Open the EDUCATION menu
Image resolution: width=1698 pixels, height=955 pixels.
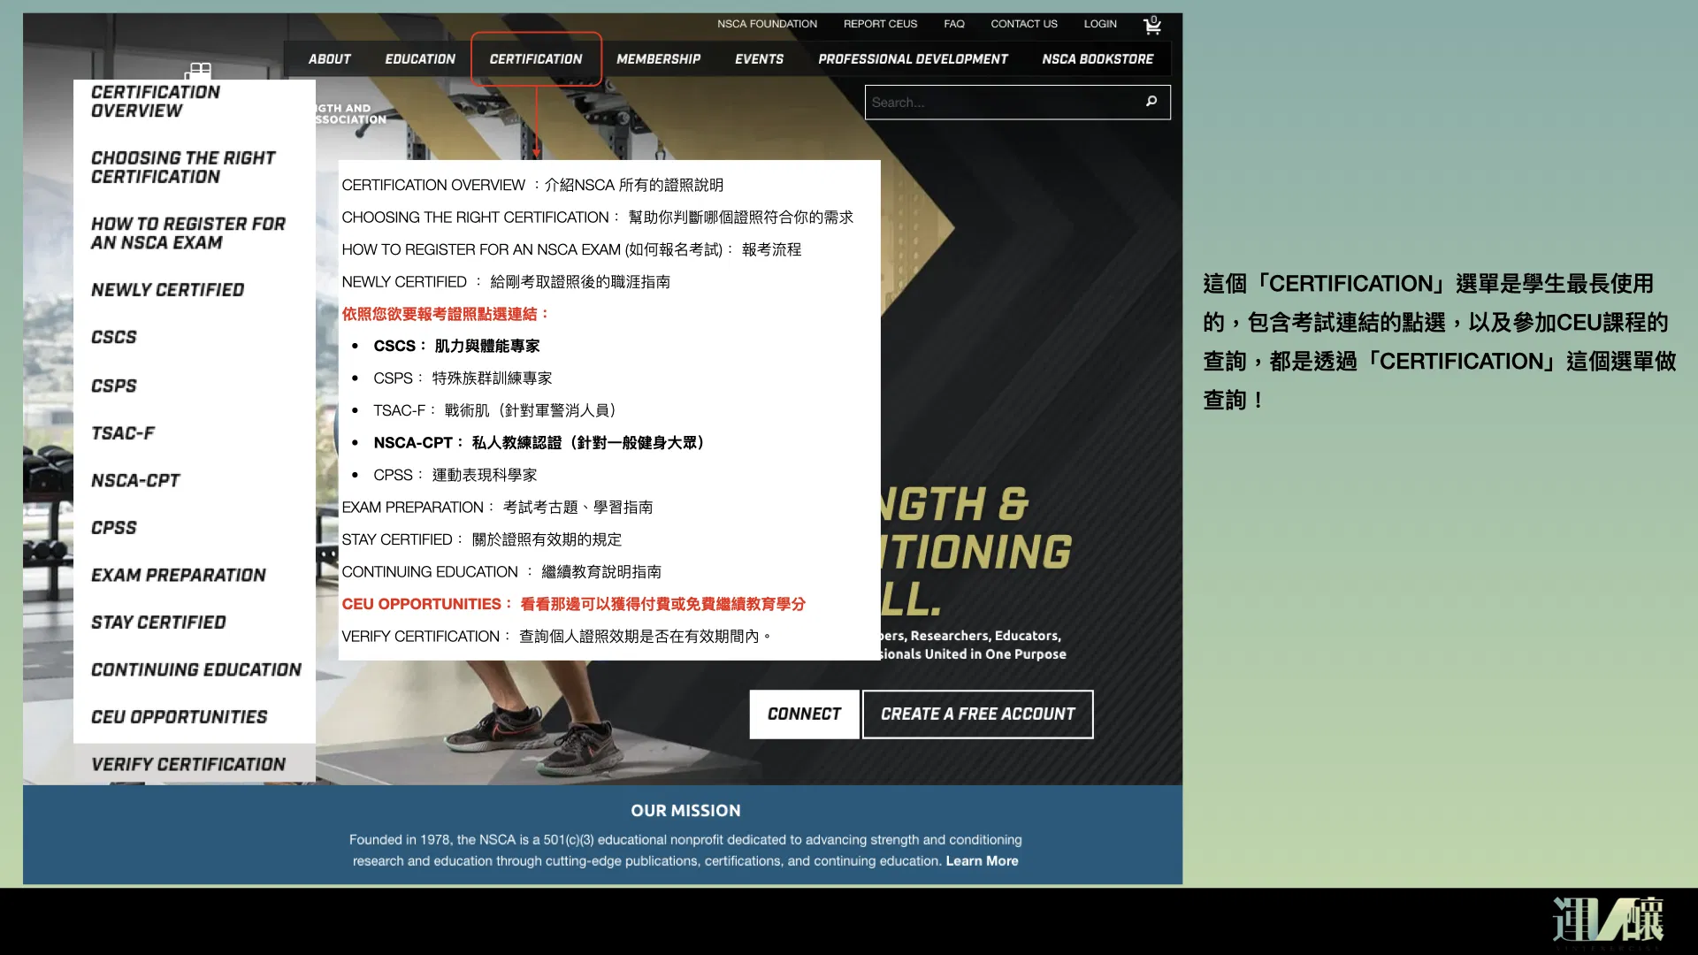click(420, 59)
